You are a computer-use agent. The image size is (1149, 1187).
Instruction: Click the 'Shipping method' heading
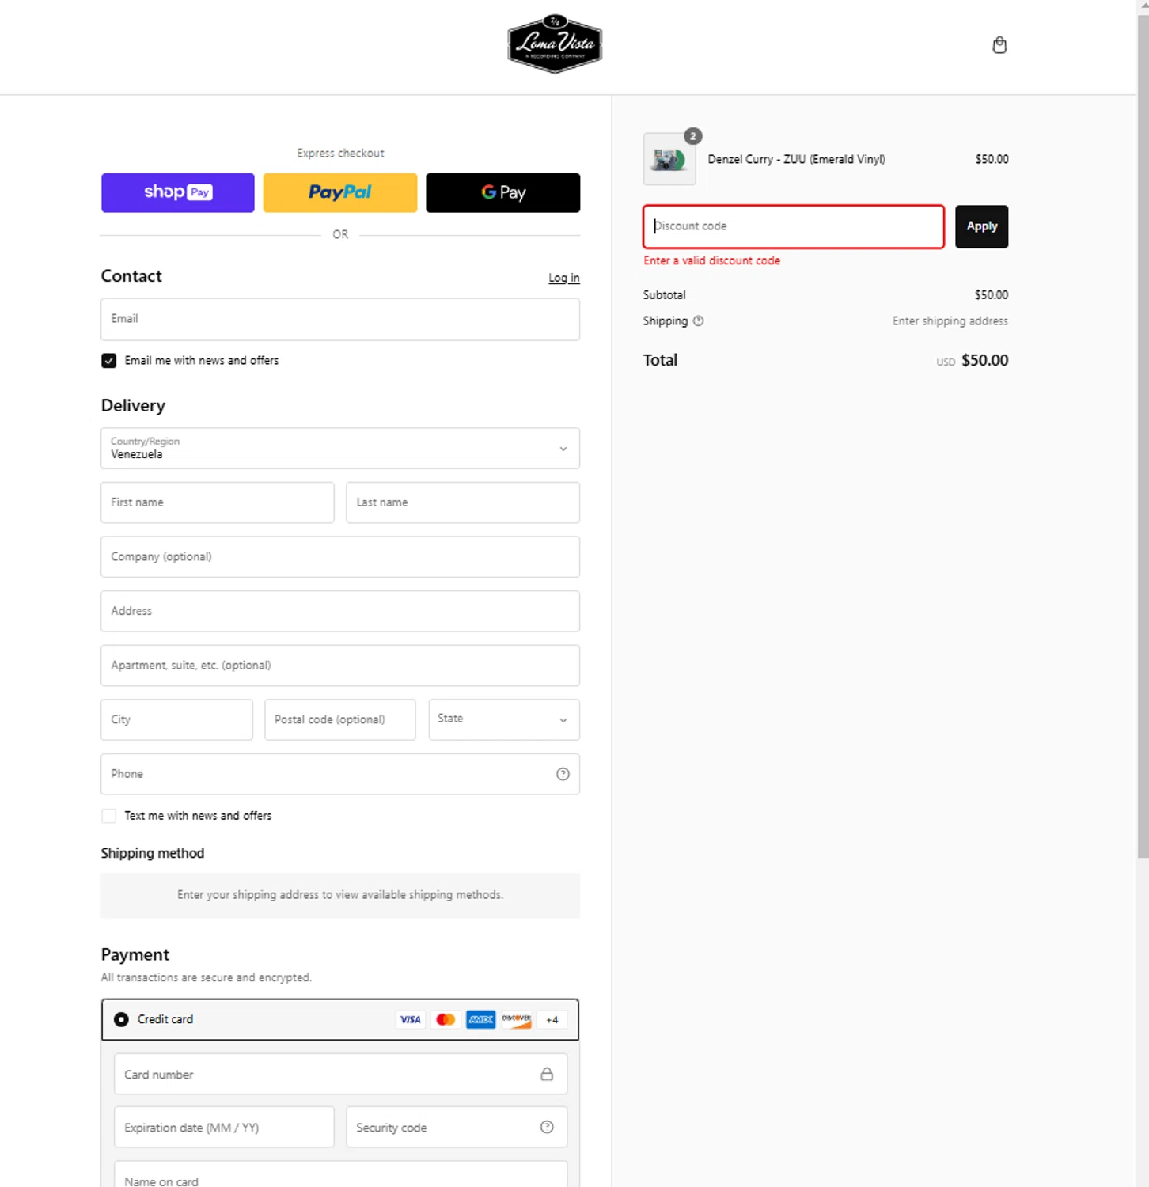point(153,853)
